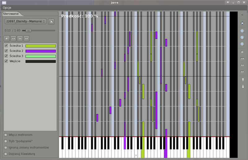Click the black Wejście color swatch
The height and width of the screenshot is (160, 248).
coord(41,62)
